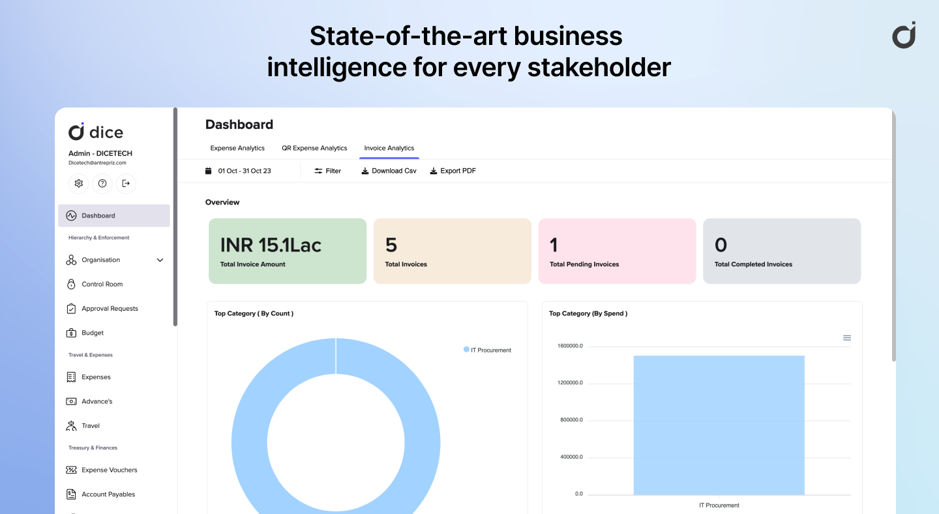Screen dimensions: 939x514
Task: Open Approval Requests in the sidebar
Action: [110, 309]
